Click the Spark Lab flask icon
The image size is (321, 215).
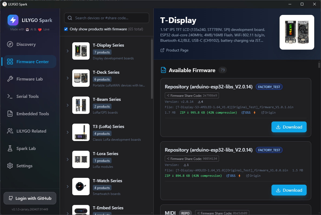point(10,149)
